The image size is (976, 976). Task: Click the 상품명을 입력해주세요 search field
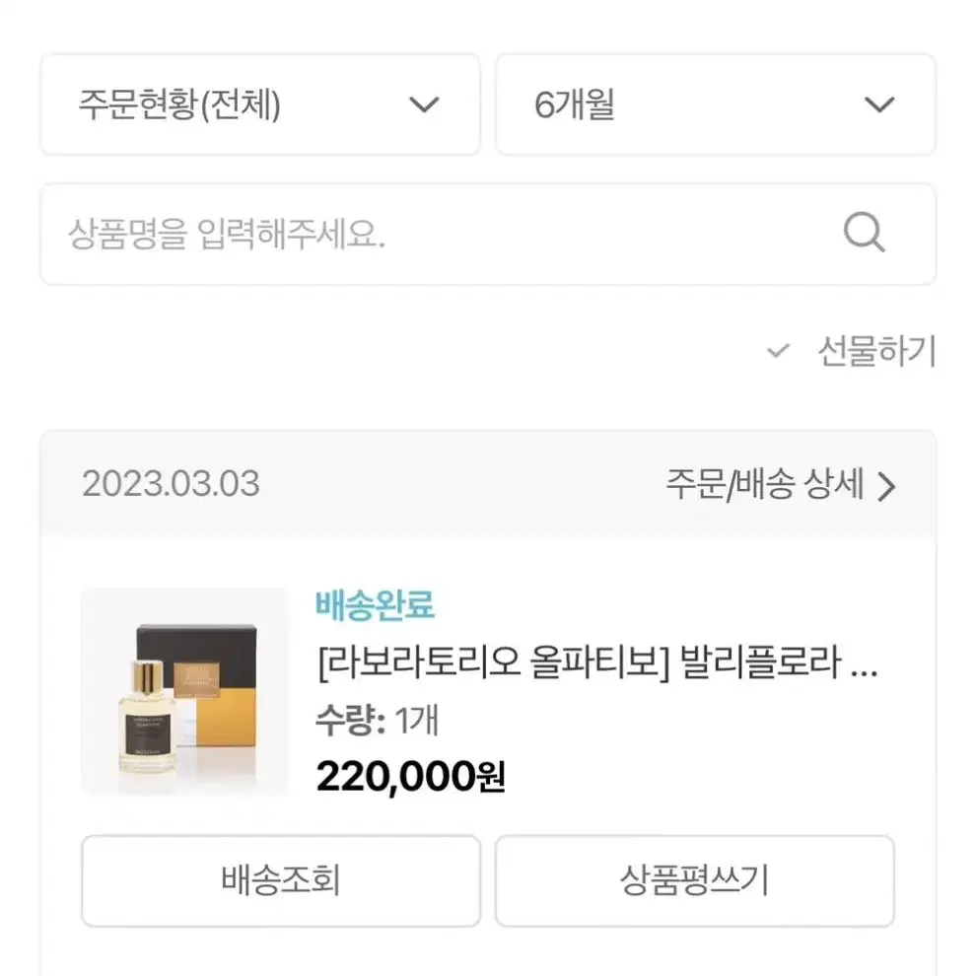[488, 234]
